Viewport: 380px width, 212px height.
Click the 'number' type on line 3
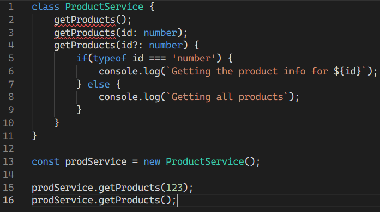(x=160, y=33)
